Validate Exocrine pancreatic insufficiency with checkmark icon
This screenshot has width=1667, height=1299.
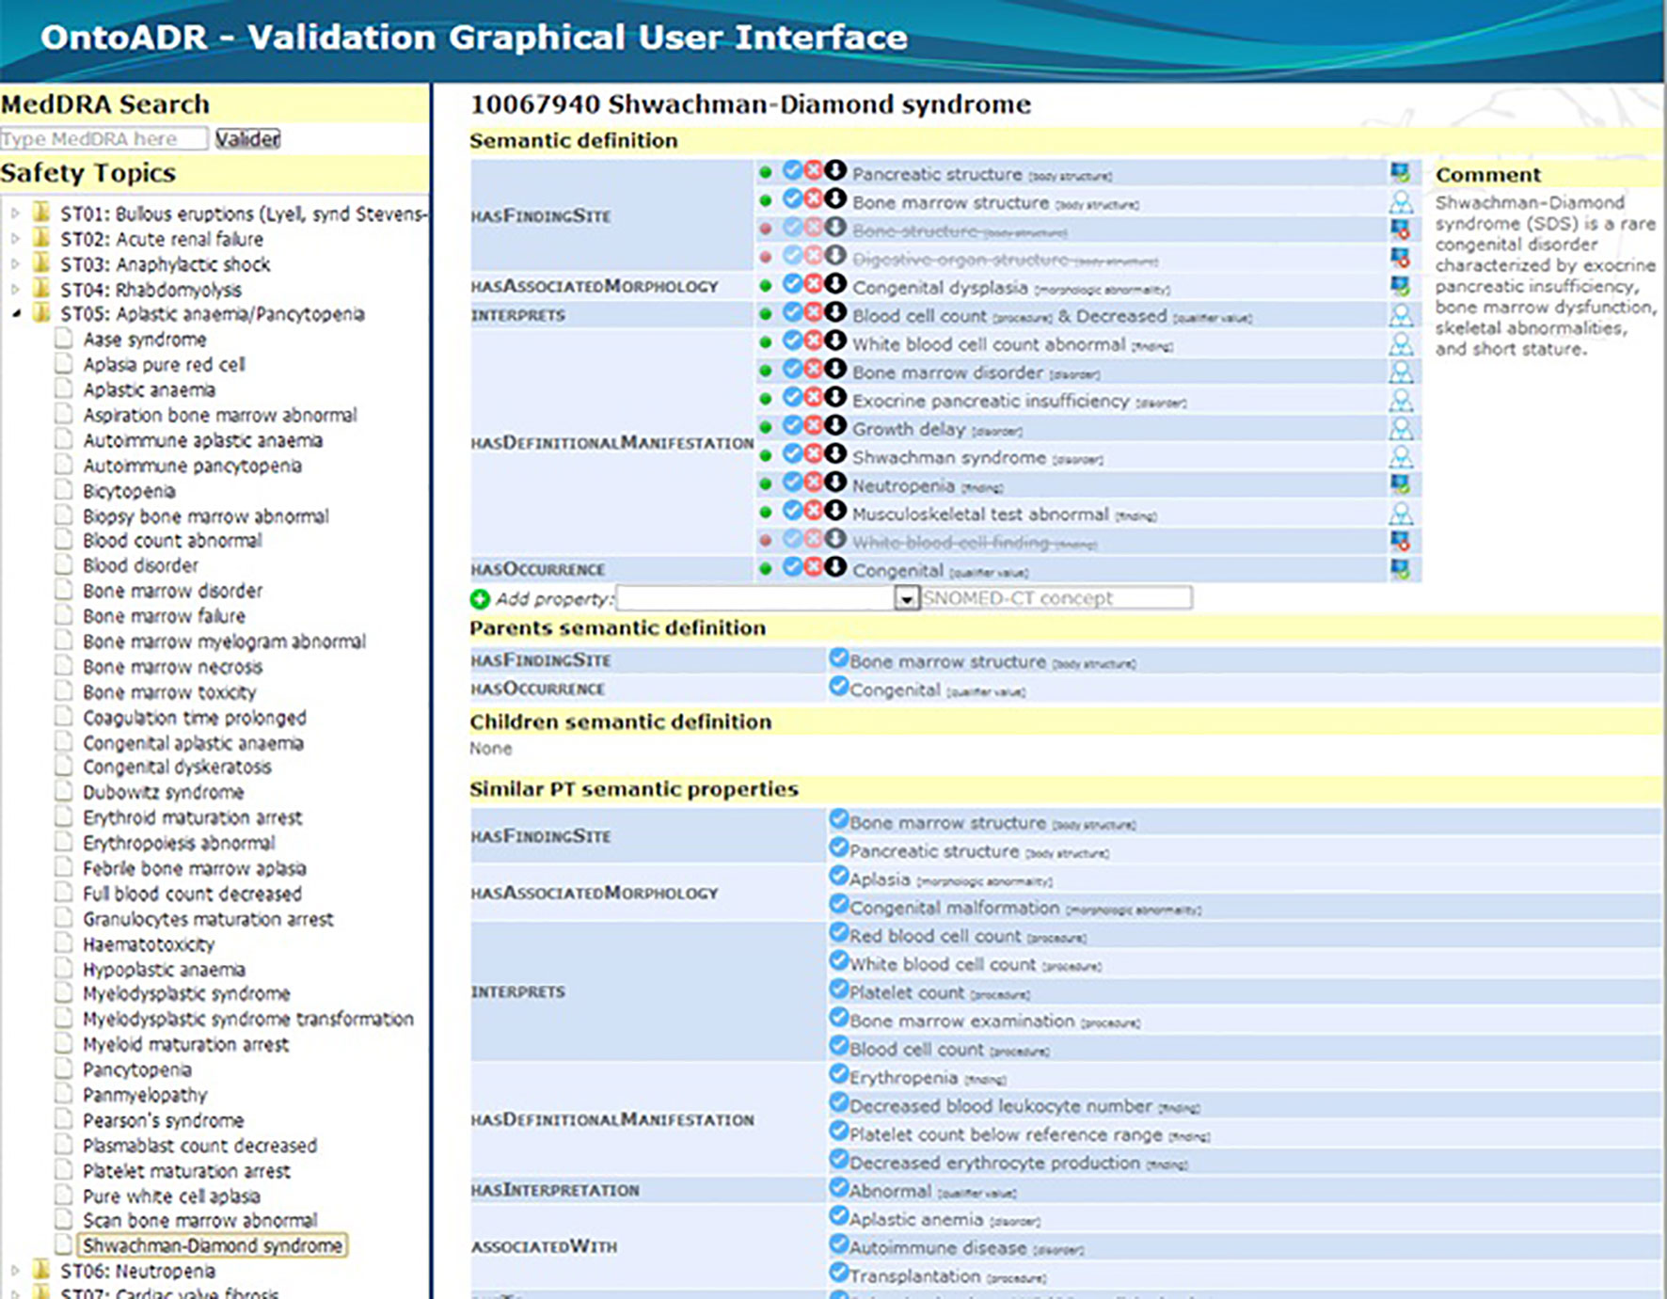793,397
